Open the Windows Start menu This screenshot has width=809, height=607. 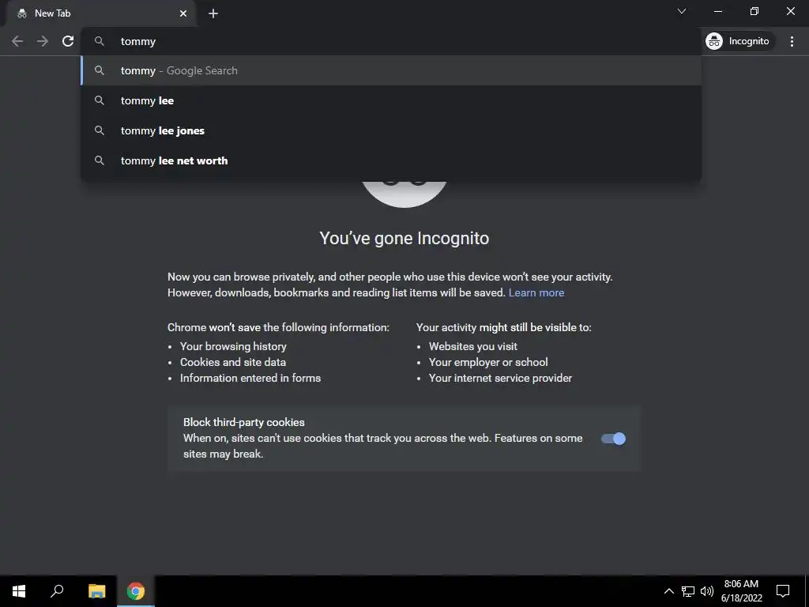click(19, 591)
